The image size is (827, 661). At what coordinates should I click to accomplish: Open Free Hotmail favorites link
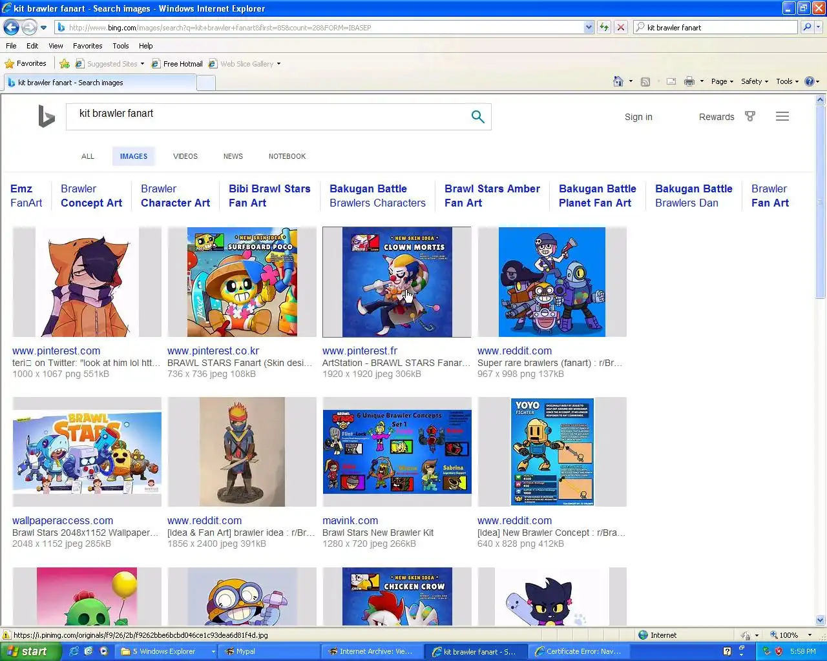(x=177, y=64)
